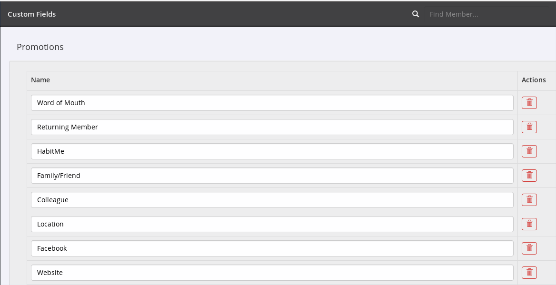Edit the Location name field

pyautogui.click(x=272, y=224)
